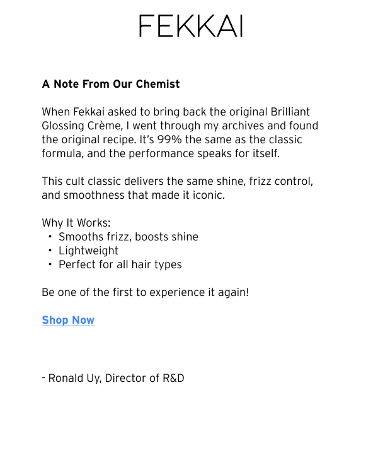This screenshot has width=378, height=462.
Task: Click the 'Lightweight' bullet item
Action: 88,251
